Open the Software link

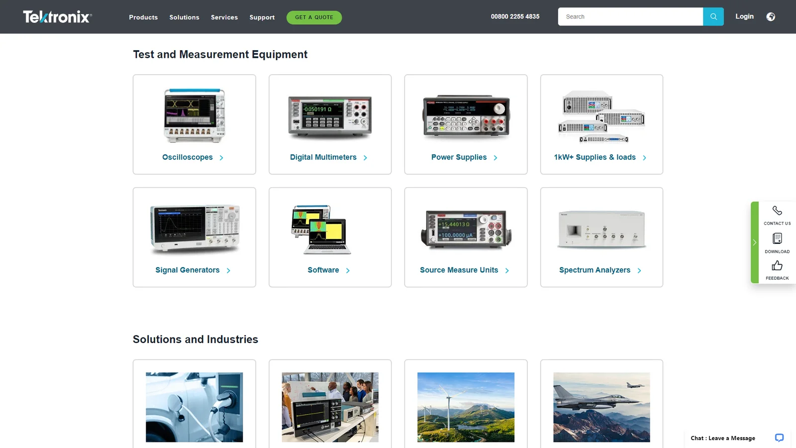click(323, 270)
